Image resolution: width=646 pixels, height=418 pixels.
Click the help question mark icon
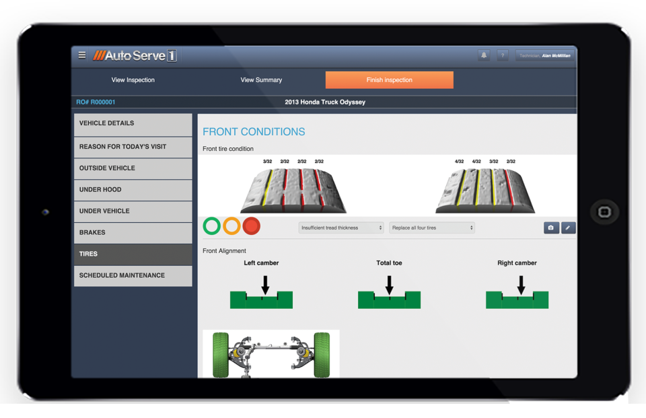pos(502,55)
